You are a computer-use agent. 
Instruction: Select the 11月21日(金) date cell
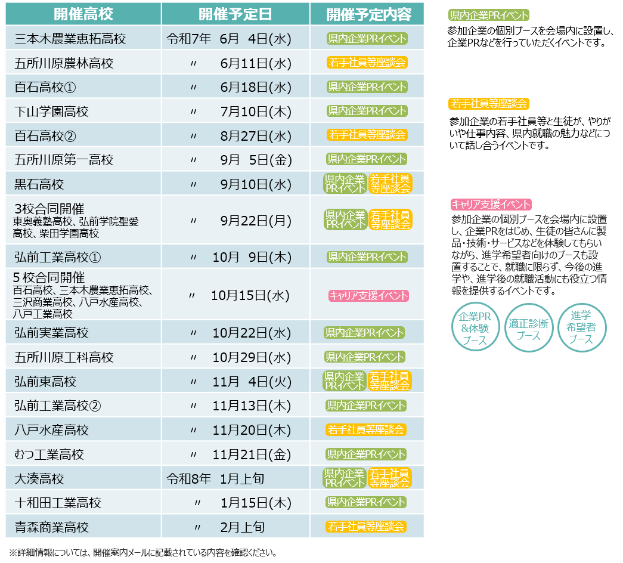pyautogui.click(x=235, y=454)
